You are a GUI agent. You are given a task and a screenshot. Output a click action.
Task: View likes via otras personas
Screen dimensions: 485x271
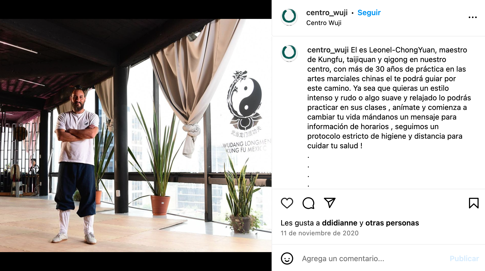392,223
